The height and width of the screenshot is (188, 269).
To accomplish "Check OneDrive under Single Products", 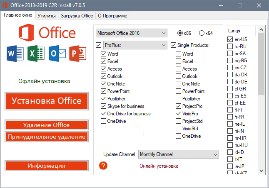I will pyautogui.click(x=178, y=136).
